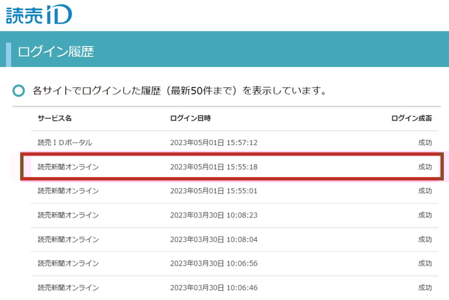Click 読売新聞オンライン in the 10:06:56 row
This screenshot has width=449, height=300.
point(68,263)
